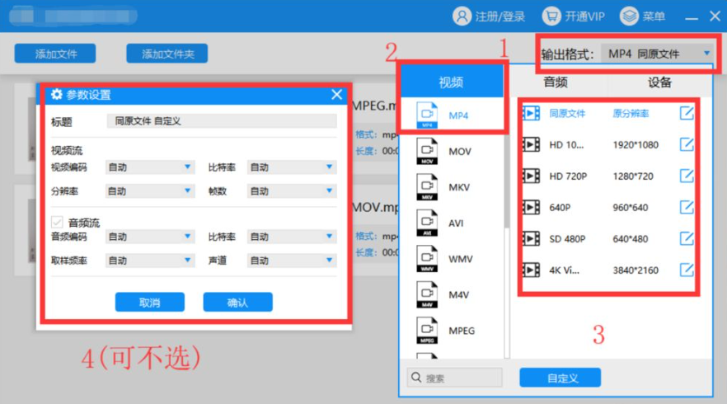Select the MOV format icon
727x404 pixels.
click(x=427, y=152)
